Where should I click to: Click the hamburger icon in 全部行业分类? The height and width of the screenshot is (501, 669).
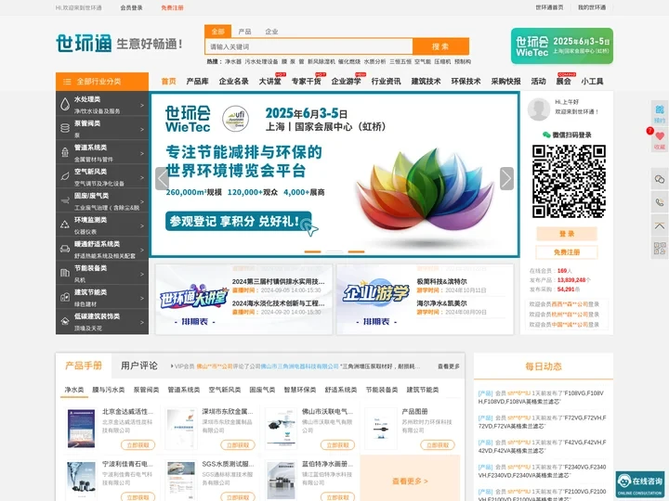point(67,82)
